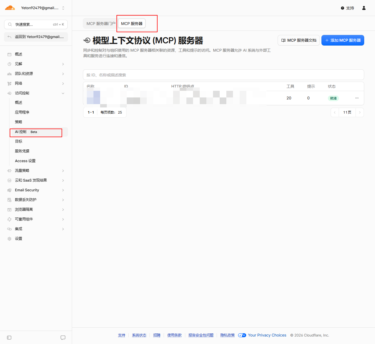375x344 pixels.
Task: Click the 团队和资源 icon
Action: [x=9, y=74]
